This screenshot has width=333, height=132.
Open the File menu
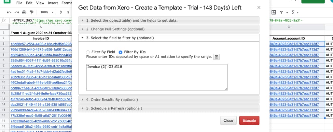click(x=19, y=3)
